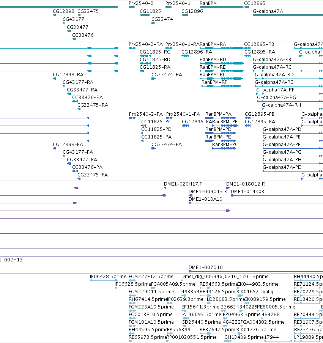Select the Prx2540-1 gene label
323x343 pixels.
tap(178, 3)
